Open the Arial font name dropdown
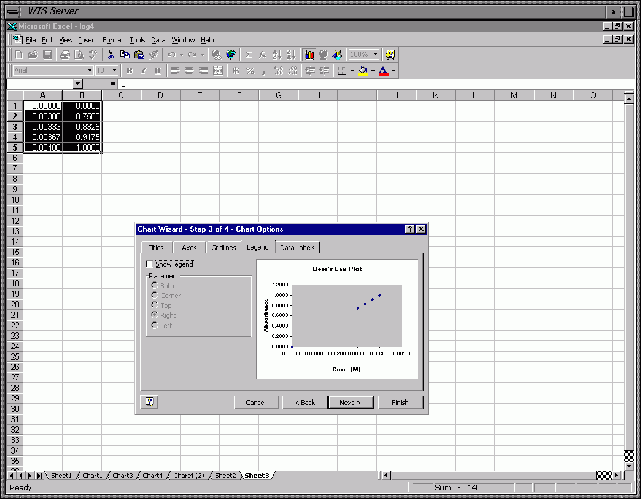 pos(90,71)
